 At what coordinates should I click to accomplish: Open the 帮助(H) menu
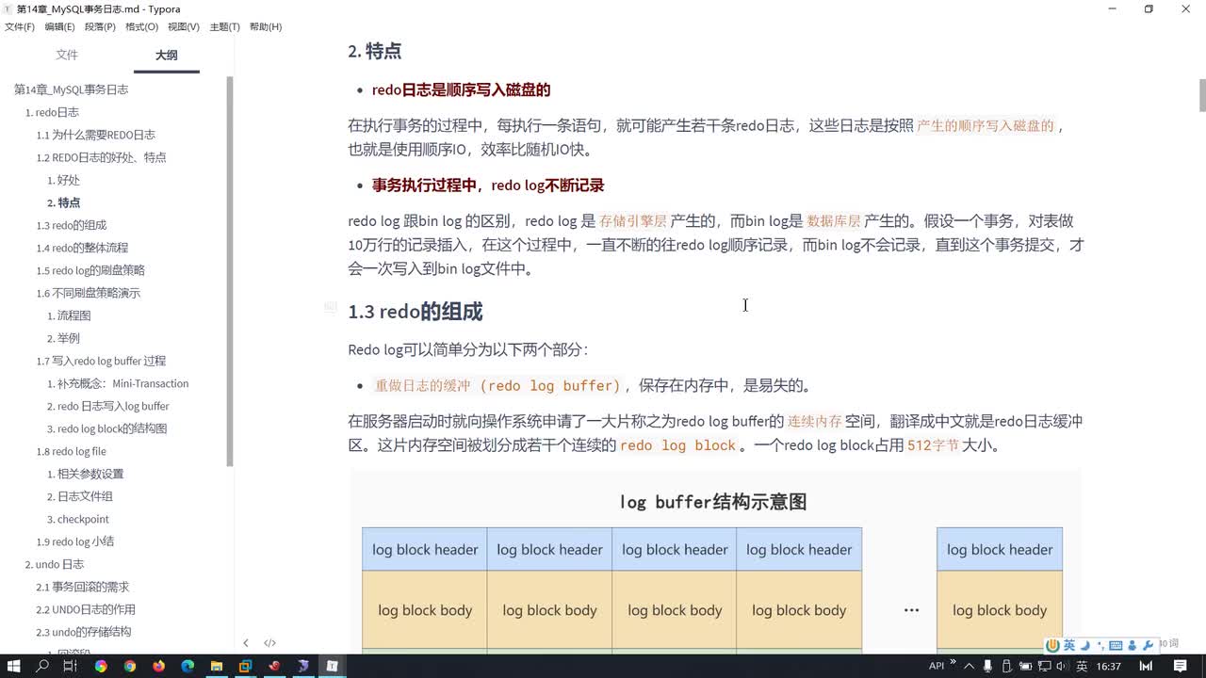pos(266,26)
